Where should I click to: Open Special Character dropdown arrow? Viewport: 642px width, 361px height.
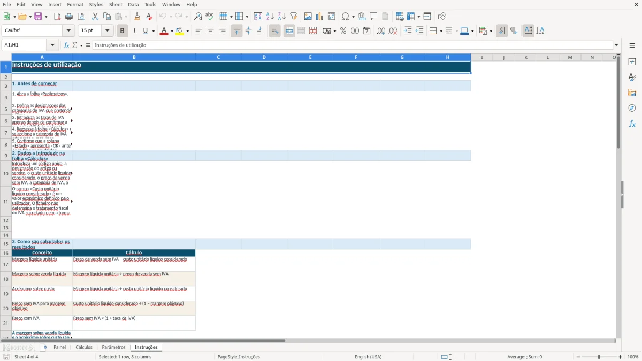pyautogui.click(x=353, y=17)
